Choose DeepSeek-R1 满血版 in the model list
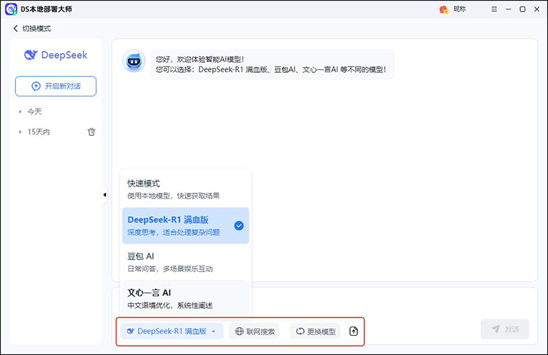The height and width of the screenshot is (355, 548). (x=186, y=226)
